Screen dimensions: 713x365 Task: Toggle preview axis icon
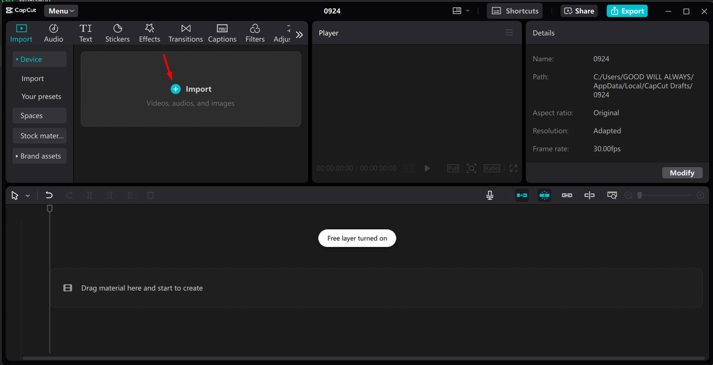tap(589, 195)
